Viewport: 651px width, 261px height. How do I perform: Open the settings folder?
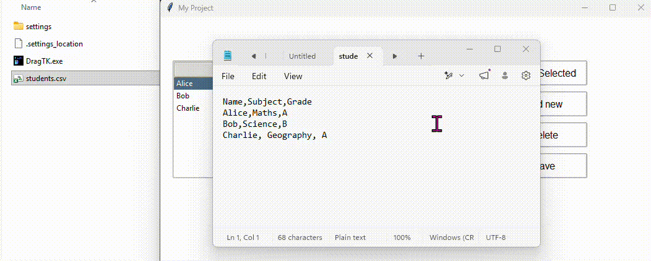(x=38, y=27)
